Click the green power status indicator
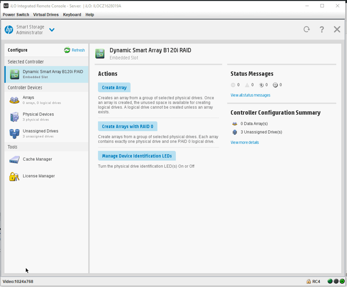The image size is (347, 287). click(342, 281)
